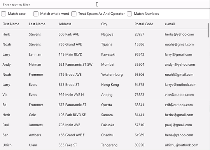Viewport: 210px width, 150px height.
Task: Click the vertical scrollbar thumb of the grid
Action: 208,30
